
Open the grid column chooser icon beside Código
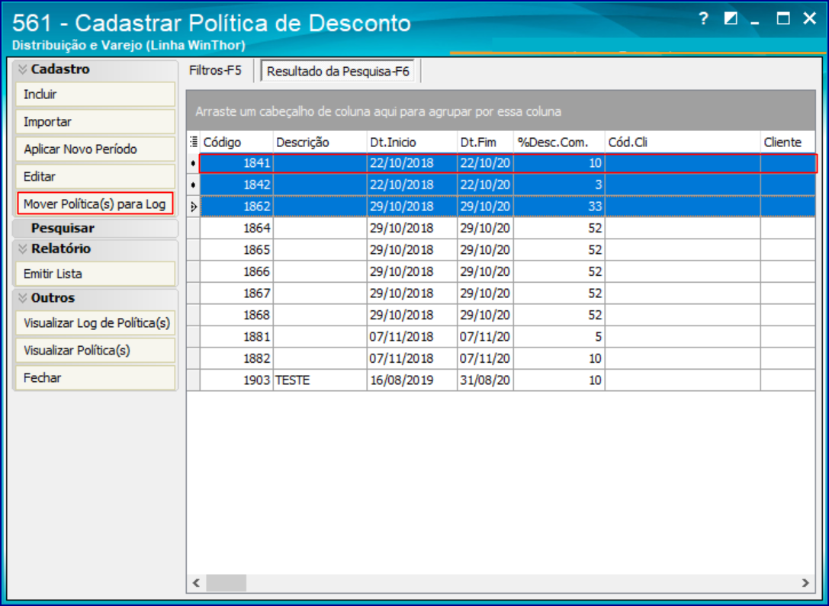coord(194,142)
